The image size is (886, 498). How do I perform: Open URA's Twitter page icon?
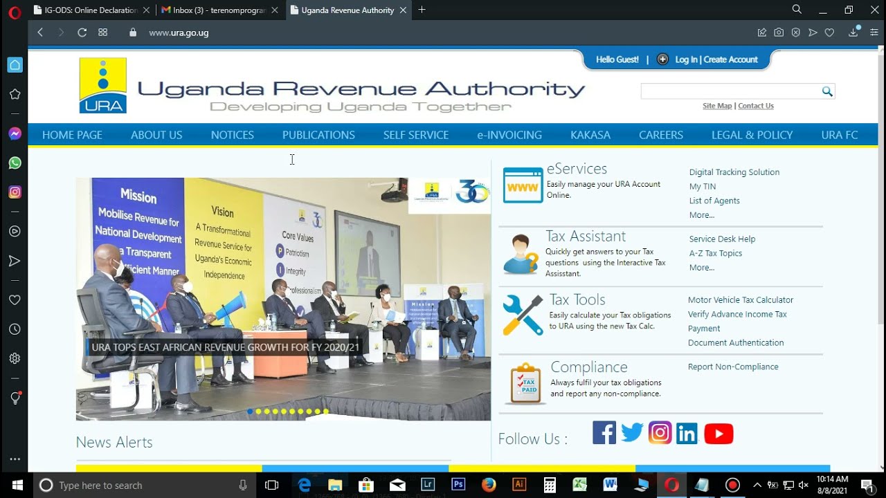[x=632, y=433]
